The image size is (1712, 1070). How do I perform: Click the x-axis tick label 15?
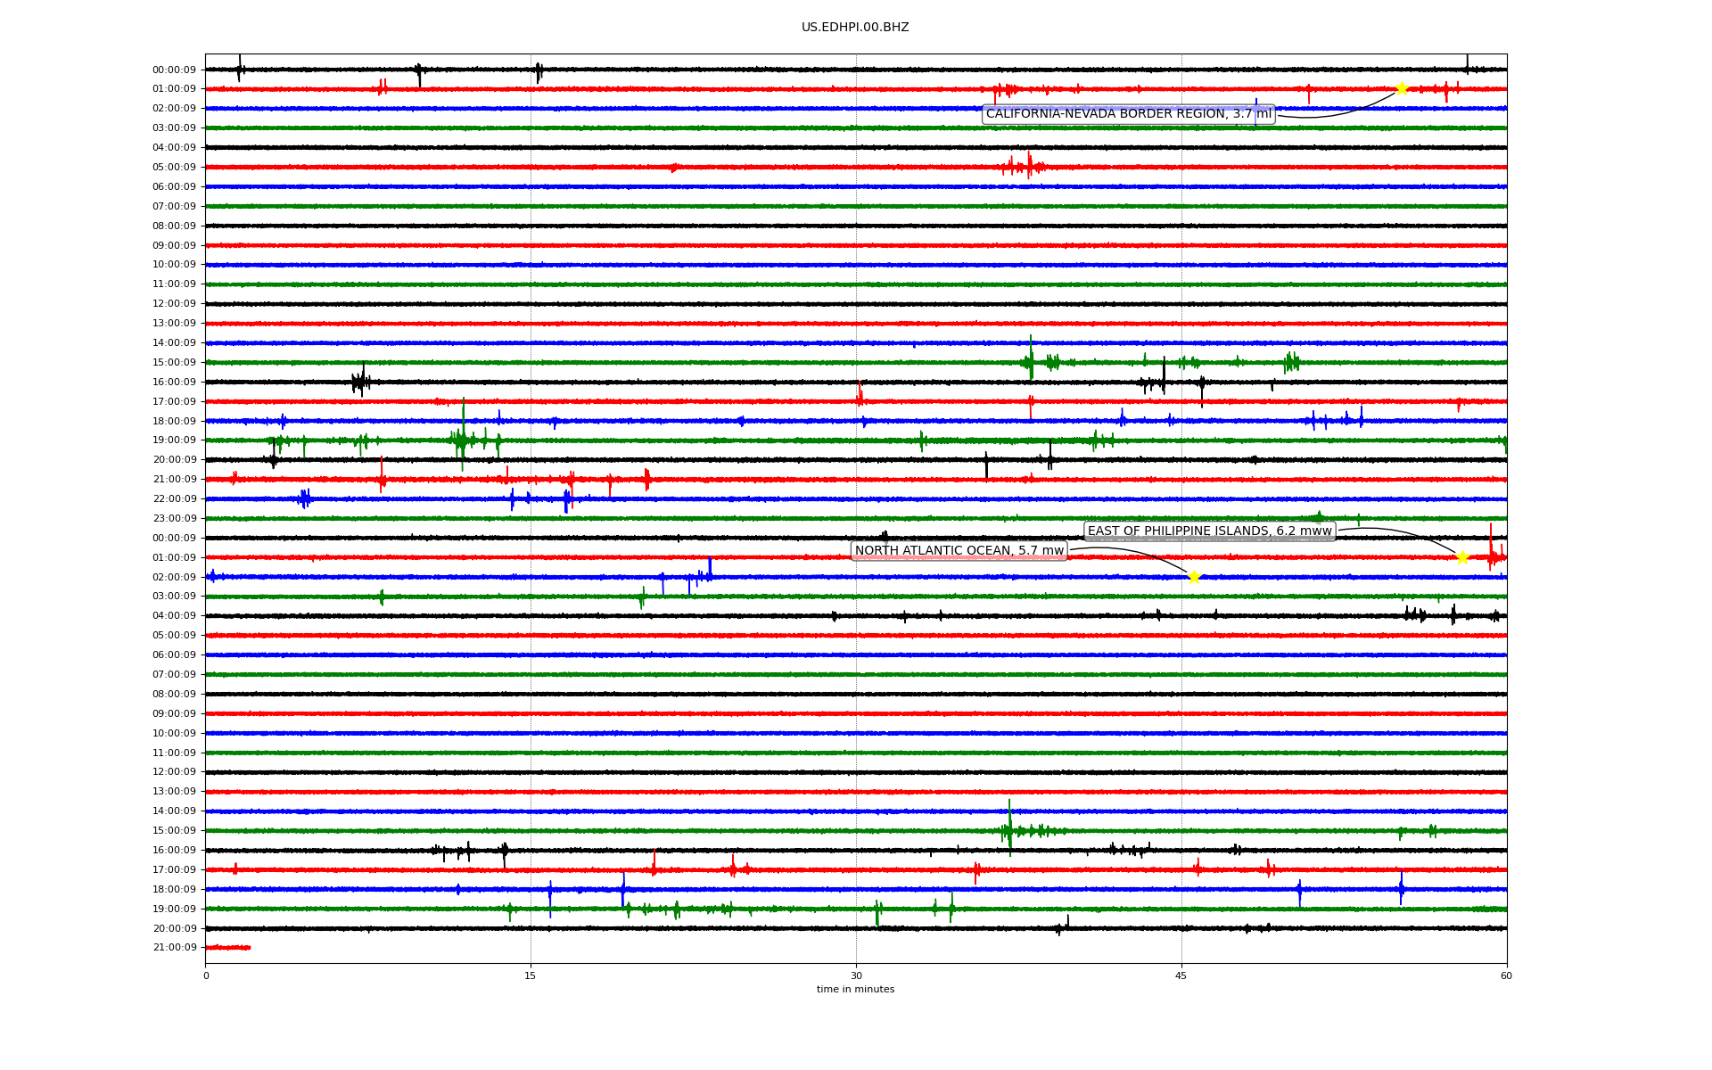click(x=531, y=975)
